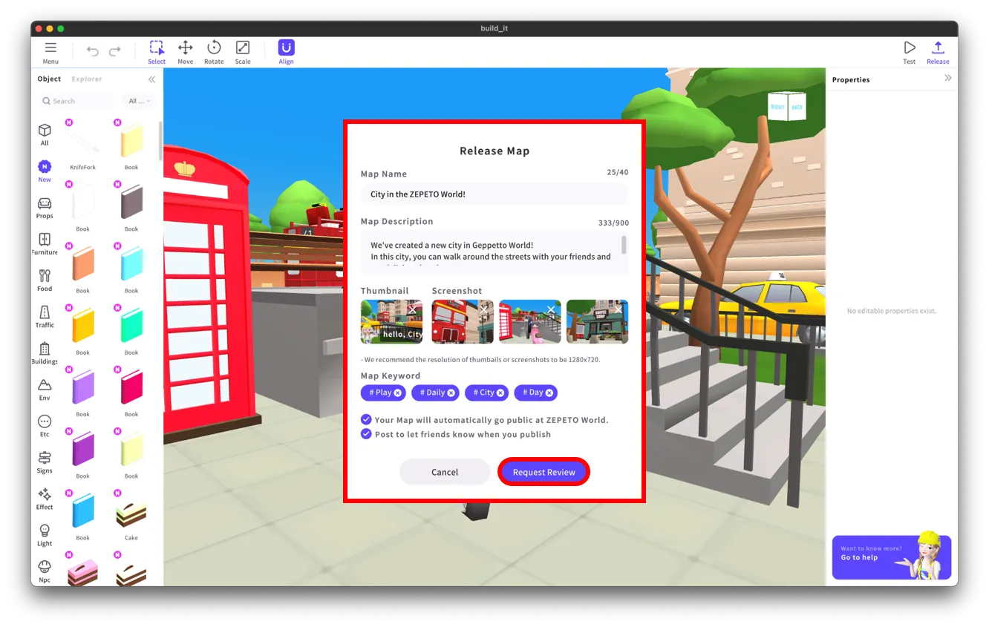Uncheck automatically go public at ZEPETO World
This screenshot has height=627, width=989.
pos(366,419)
